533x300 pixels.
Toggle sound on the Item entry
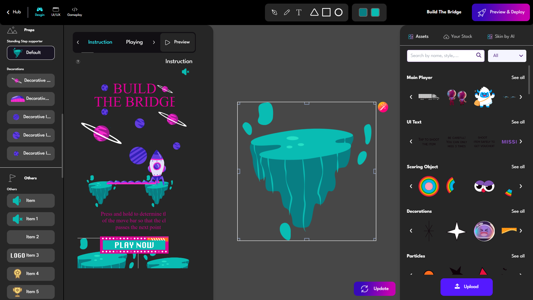click(17, 200)
